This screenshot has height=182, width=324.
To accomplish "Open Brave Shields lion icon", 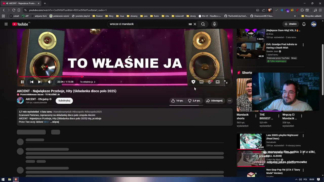I will 270,10.
